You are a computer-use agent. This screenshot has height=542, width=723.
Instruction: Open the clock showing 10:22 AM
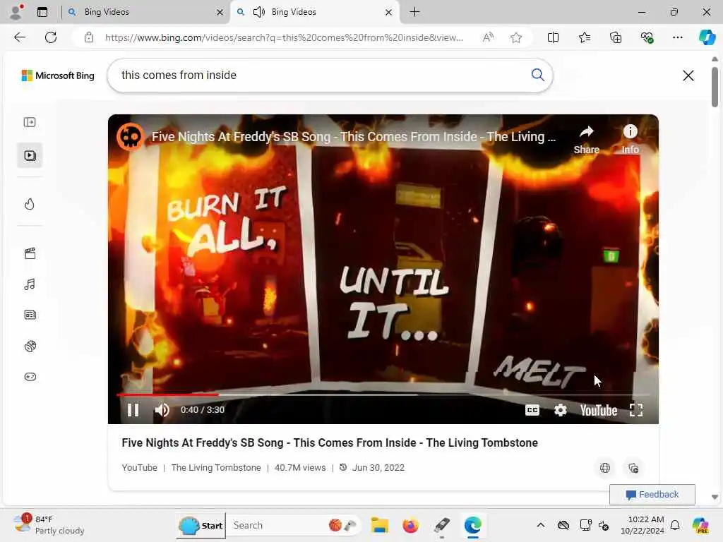(643, 525)
